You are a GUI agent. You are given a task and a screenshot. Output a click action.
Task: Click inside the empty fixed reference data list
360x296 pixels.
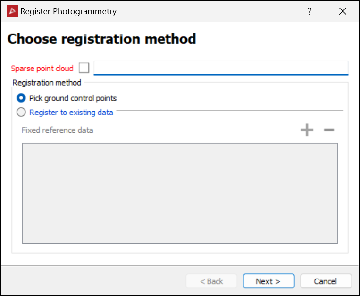[180, 193]
